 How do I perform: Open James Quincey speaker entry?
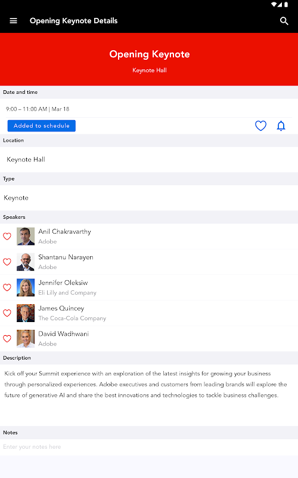click(149, 313)
